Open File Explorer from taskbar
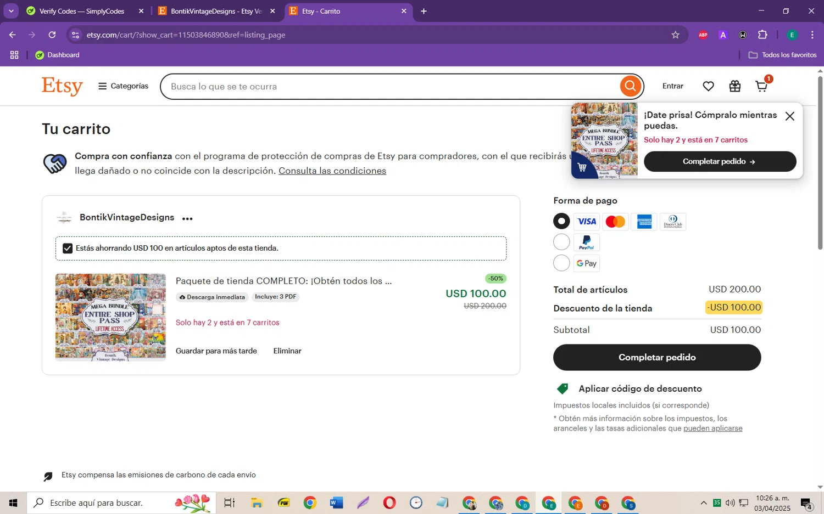 tap(257, 503)
